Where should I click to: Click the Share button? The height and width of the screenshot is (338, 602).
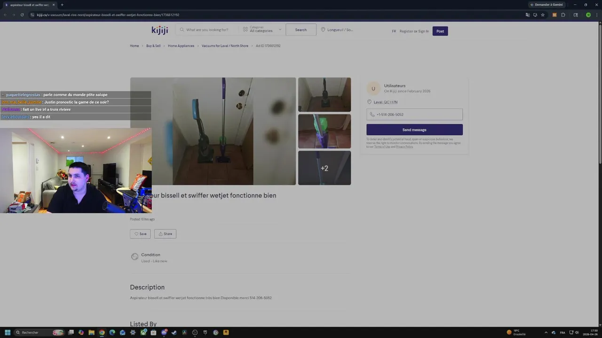pos(165,234)
